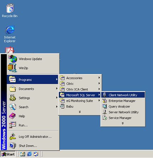Click the Citrix ICA Client folder icon
The width and height of the screenshot is (153, 158).
pyautogui.click(x=62, y=89)
